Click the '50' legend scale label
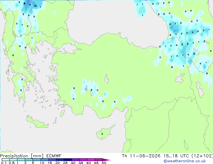 pyautogui.click(x=104, y=163)
